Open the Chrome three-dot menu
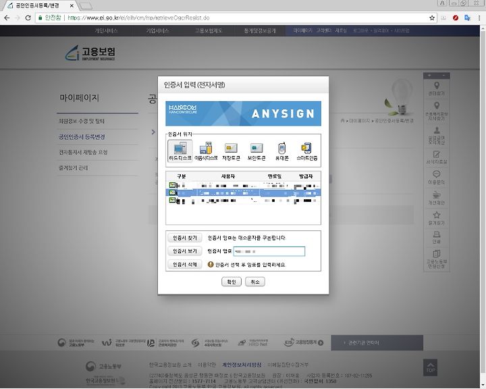This screenshot has height=389, width=486. pos(479,18)
